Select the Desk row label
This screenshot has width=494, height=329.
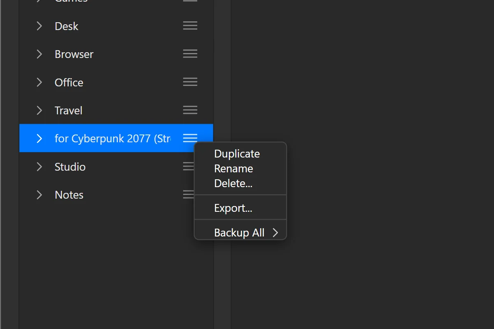[x=66, y=26]
